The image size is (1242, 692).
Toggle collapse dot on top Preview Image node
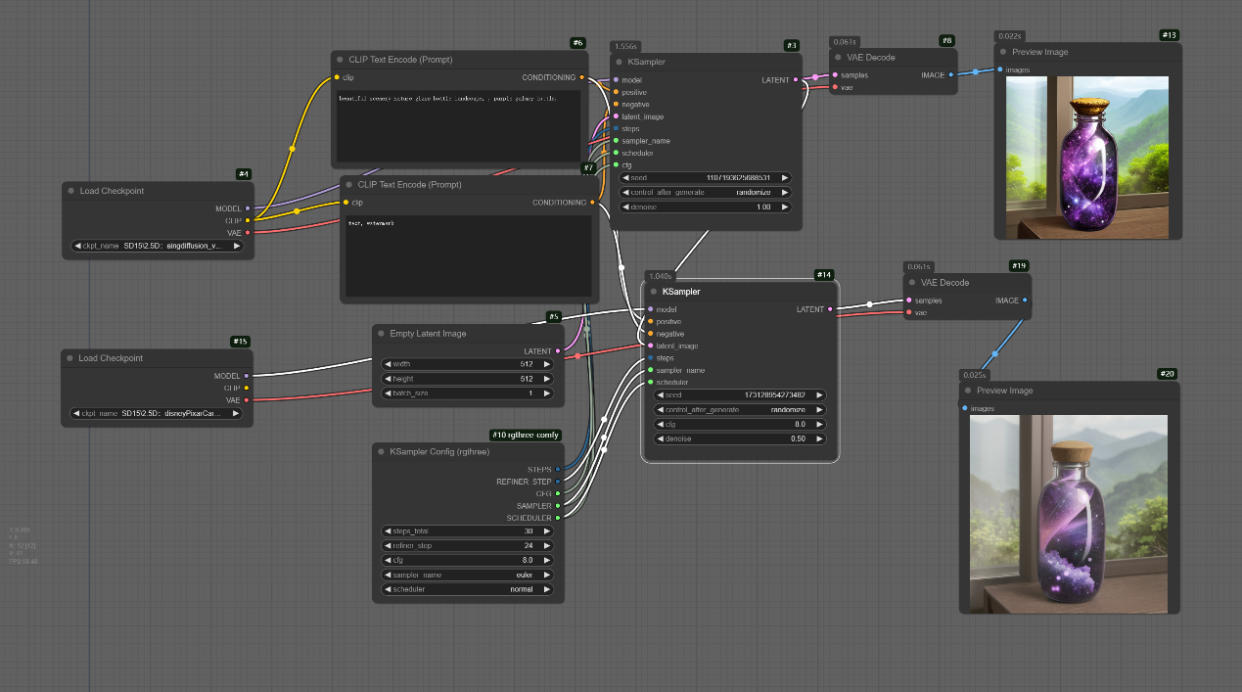pyautogui.click(x=1003, y=52)
